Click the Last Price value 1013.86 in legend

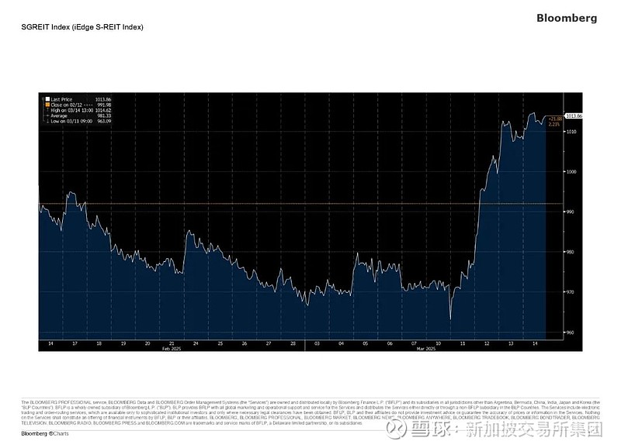pos(103,100)
